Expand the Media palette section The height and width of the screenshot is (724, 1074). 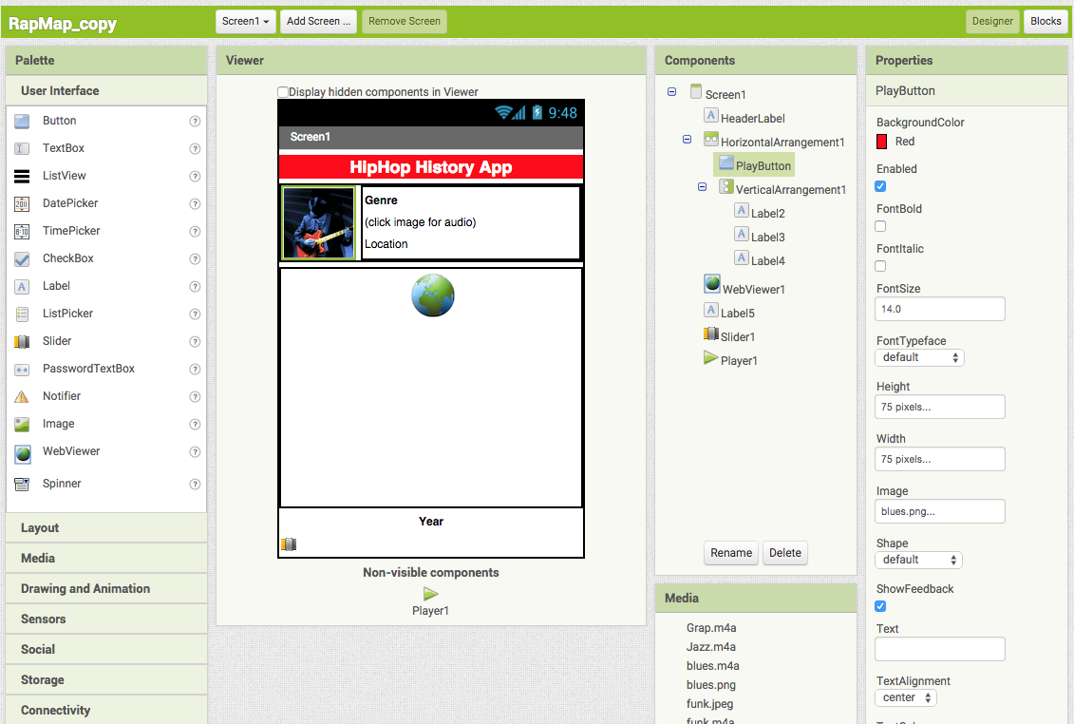pos(106,558)
